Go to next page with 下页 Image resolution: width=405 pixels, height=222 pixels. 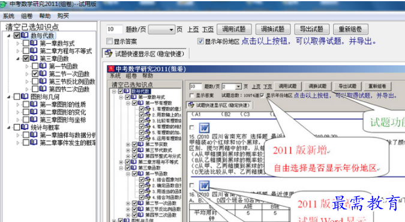(x=208, y=29)
